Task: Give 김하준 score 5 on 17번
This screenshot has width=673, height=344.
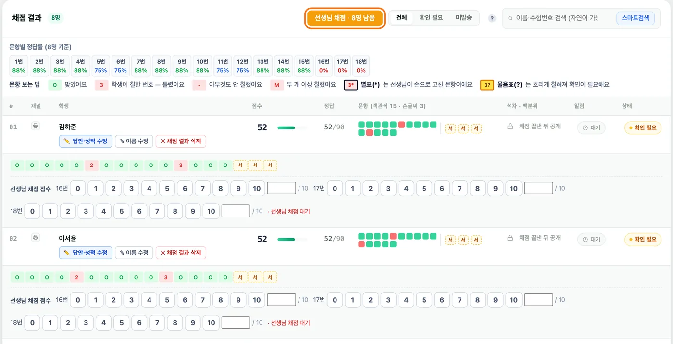Action: tap(424, 188)
